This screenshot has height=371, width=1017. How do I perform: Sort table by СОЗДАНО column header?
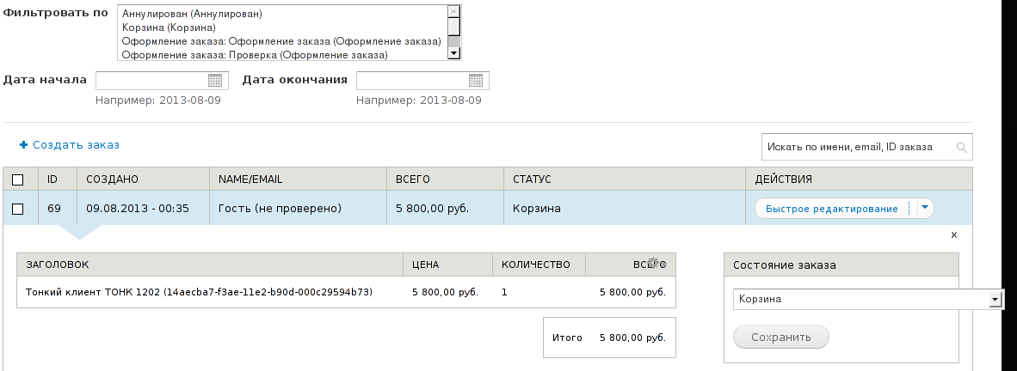point(112,179)
